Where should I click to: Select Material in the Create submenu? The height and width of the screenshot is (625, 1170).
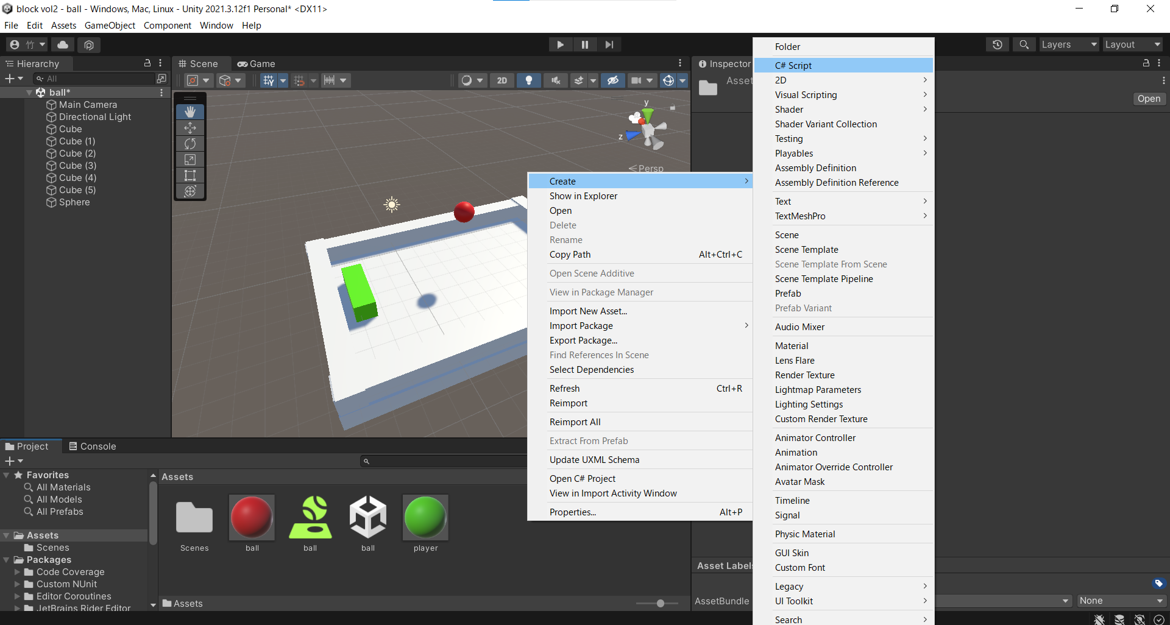[843, 346]
